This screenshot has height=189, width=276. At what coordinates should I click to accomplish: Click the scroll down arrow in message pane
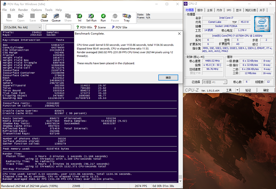click(180, 181)
